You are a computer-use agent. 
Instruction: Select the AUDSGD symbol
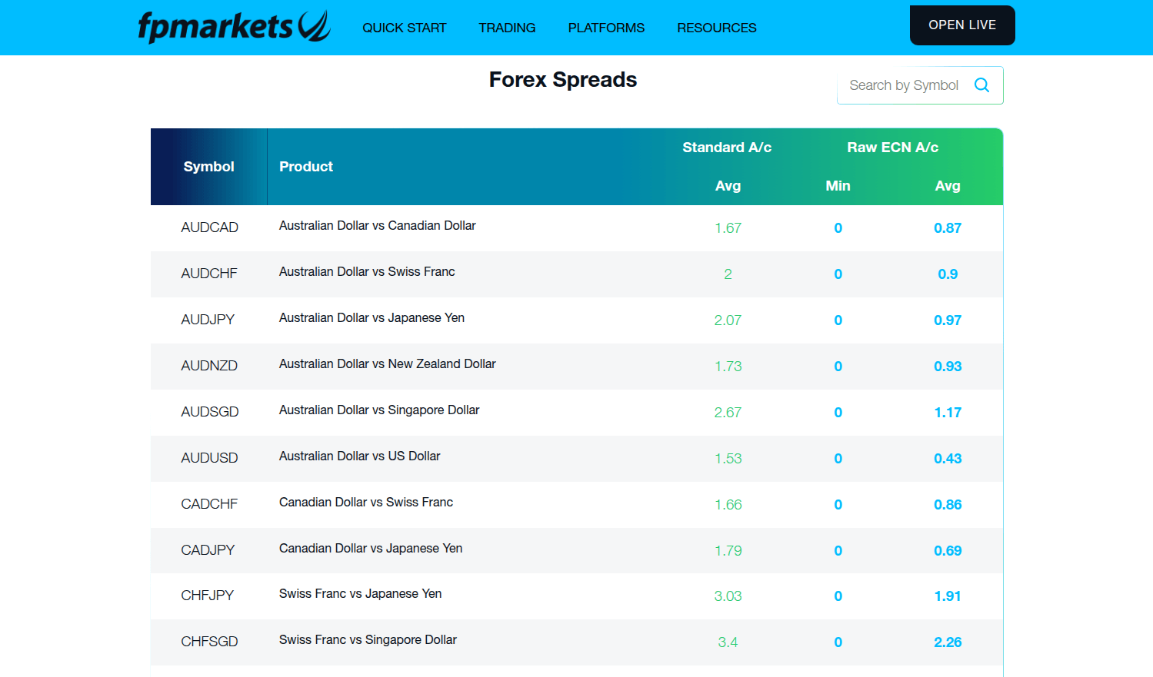tap(210, 412)
